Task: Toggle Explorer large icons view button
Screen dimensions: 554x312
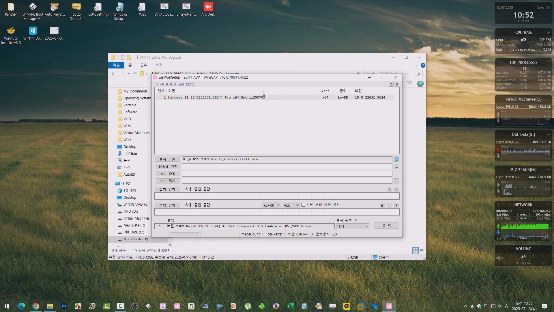Action: (422, 250)
